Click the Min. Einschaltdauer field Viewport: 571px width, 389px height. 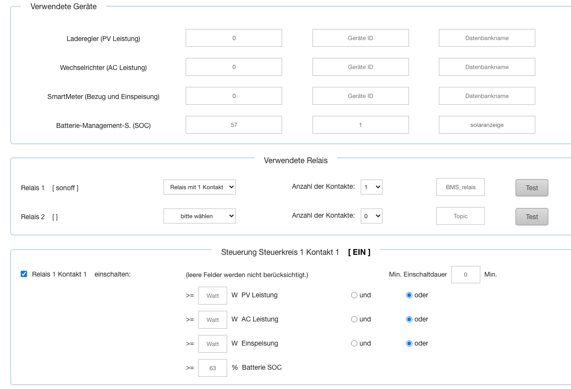[465, 275]
